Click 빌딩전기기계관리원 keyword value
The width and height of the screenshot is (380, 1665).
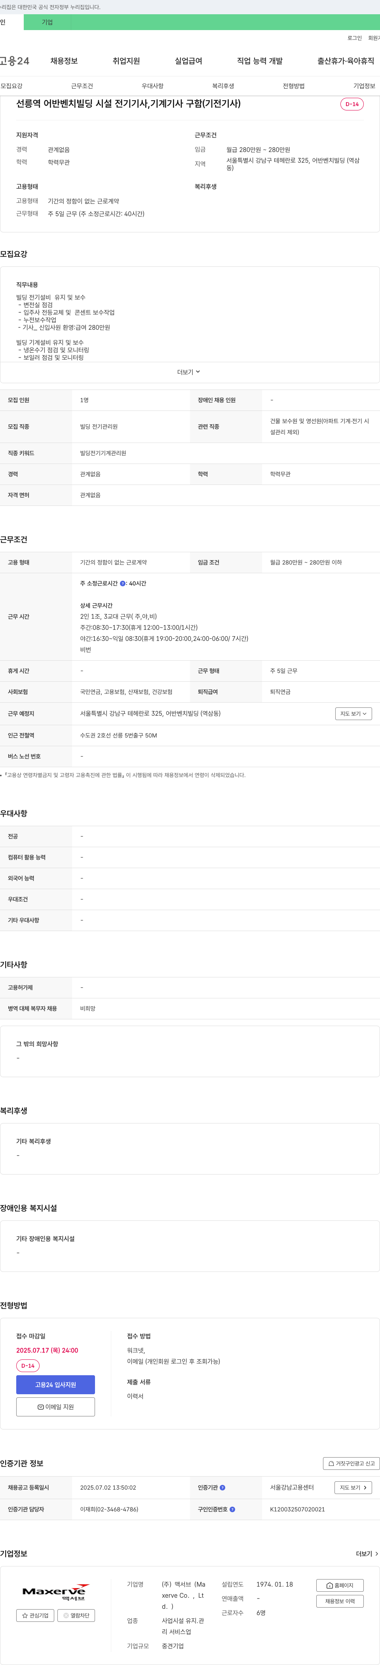tap(103, 453)
